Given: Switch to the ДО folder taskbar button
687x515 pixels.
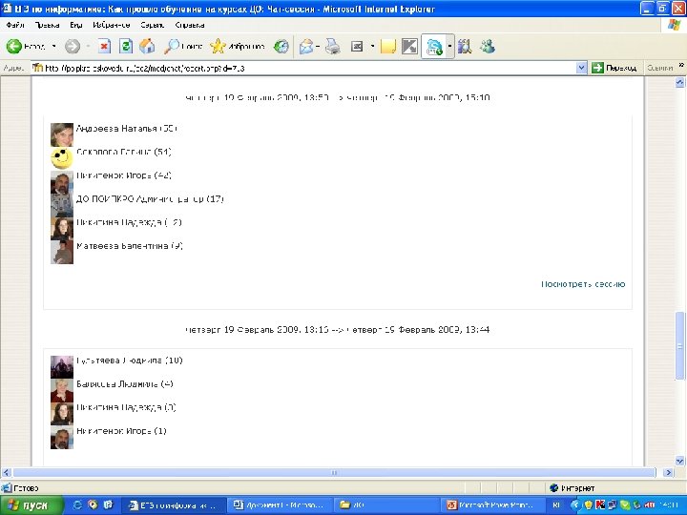Looking at the screenshot, I should point(386,505).
